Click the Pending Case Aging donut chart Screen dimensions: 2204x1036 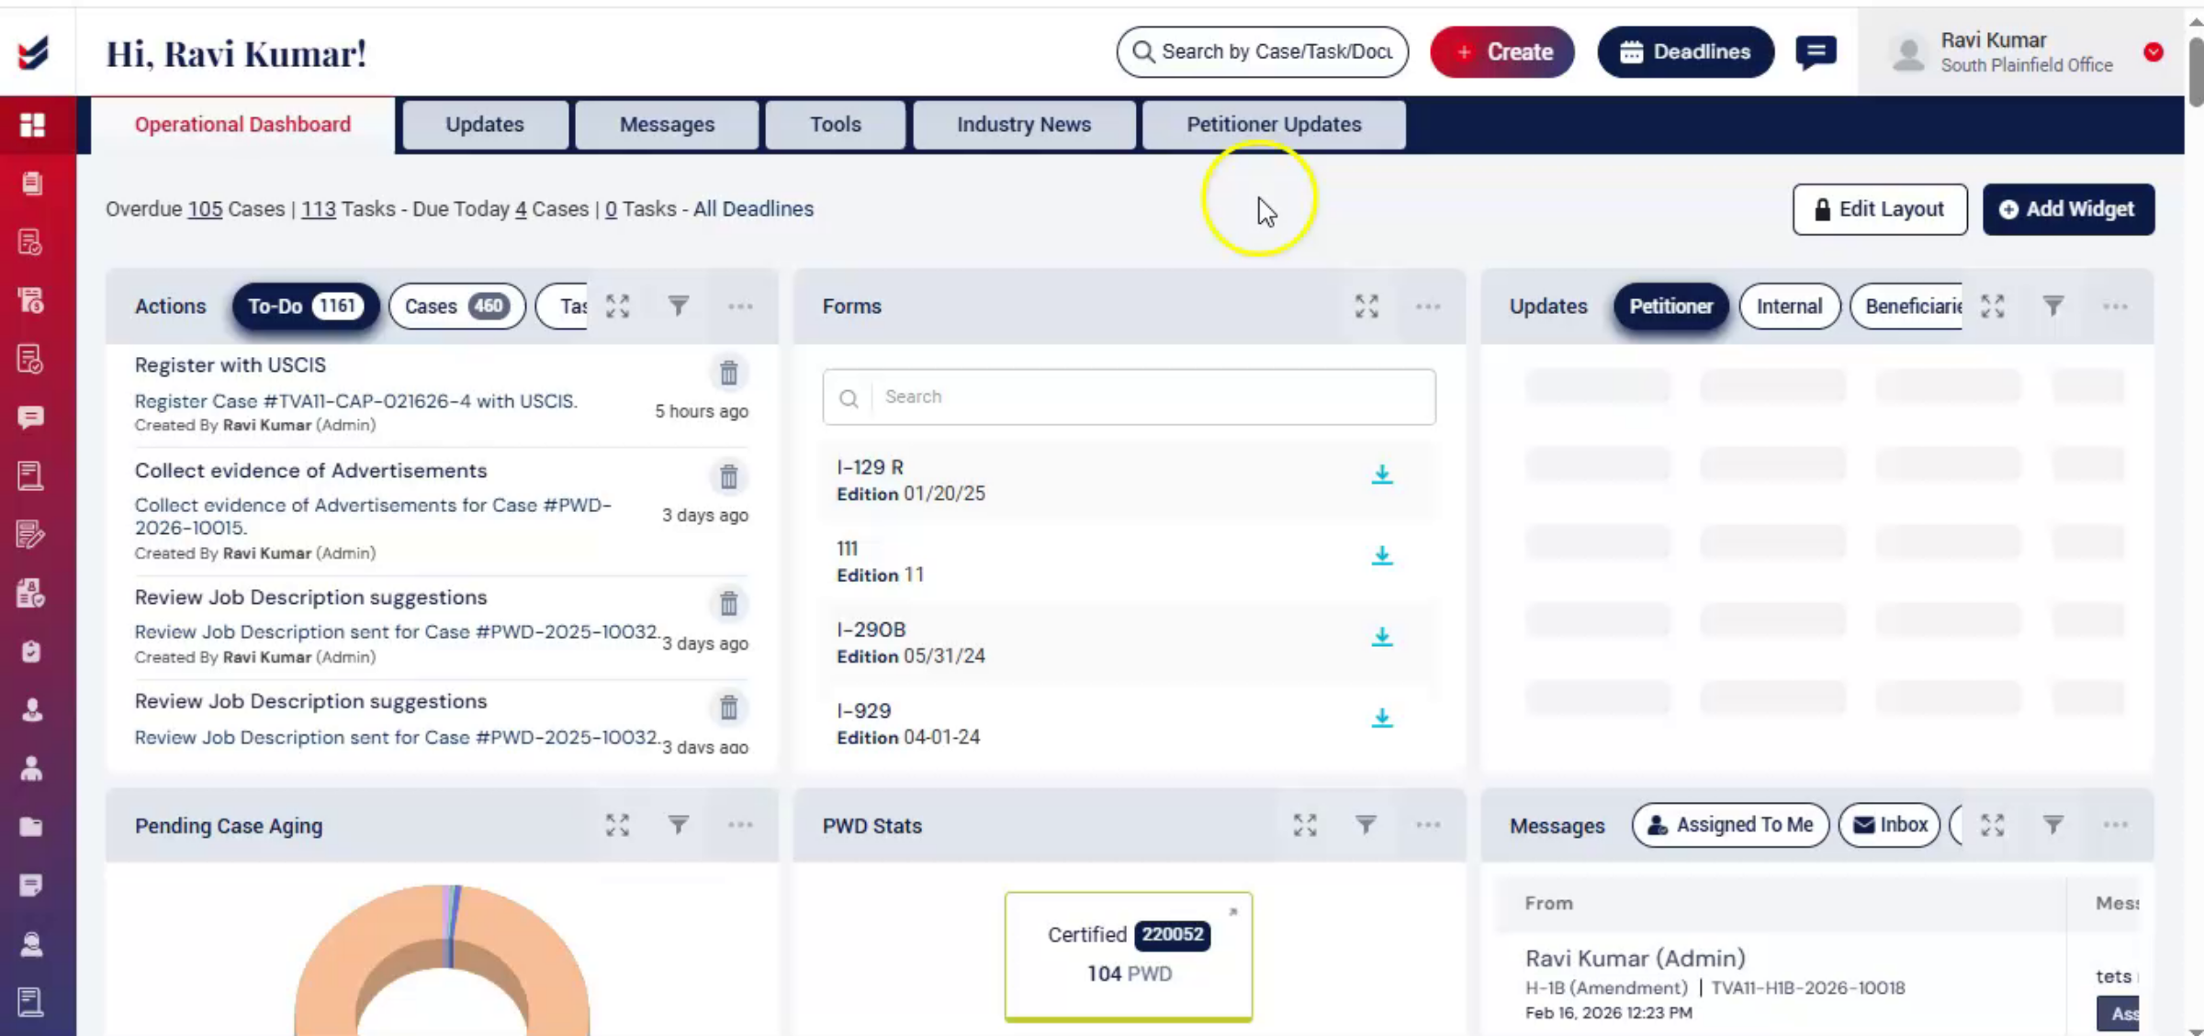click(x=442, y=960)
